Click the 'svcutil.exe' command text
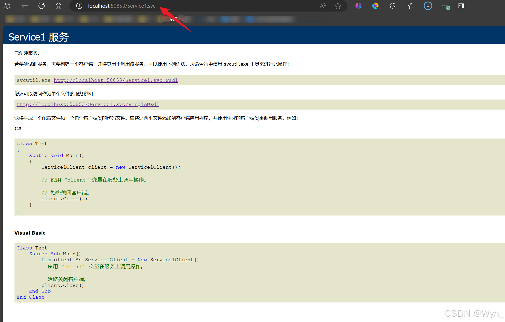This screenshot has height=322, width=505. click(34, 80)
